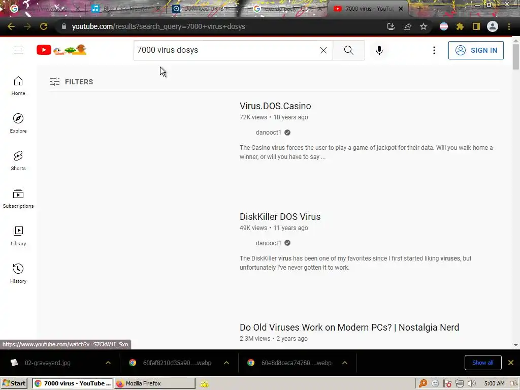Open the Chrome profile avatar

coord(493,26)
